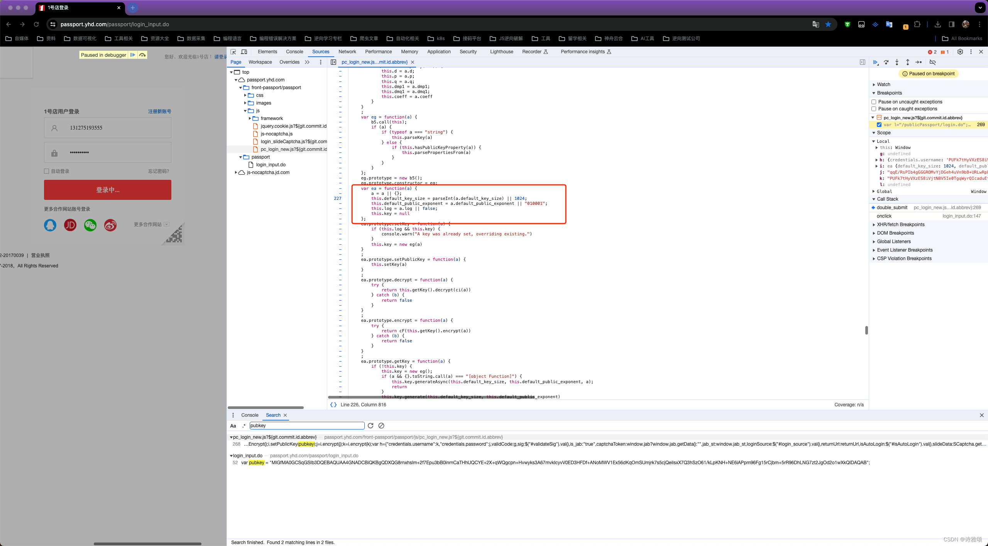Collapse the Breakpoints section

pos(874,93)
